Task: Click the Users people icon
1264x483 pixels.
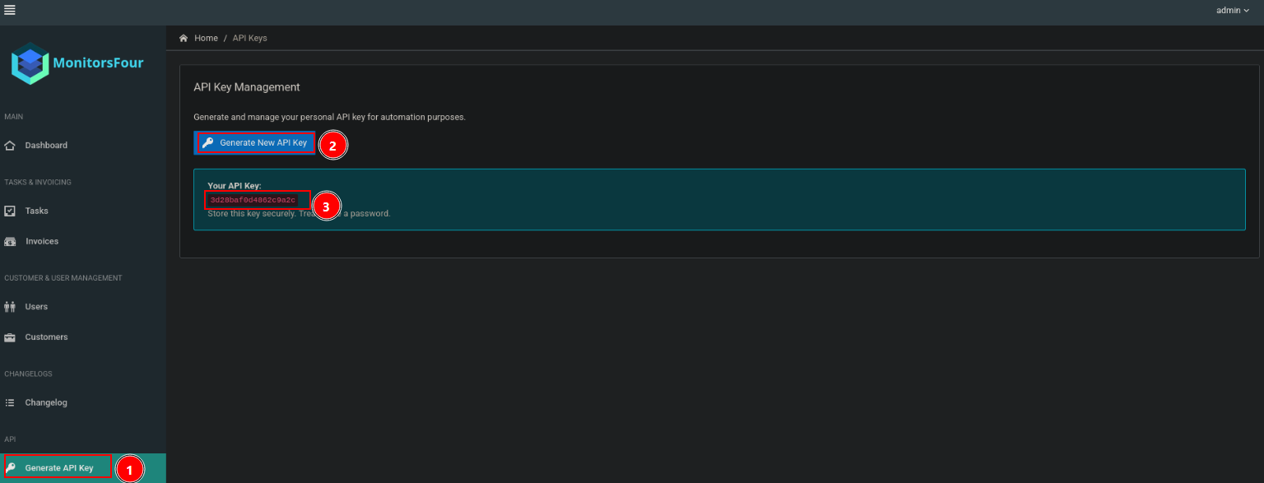Action: tap(10, 307)
